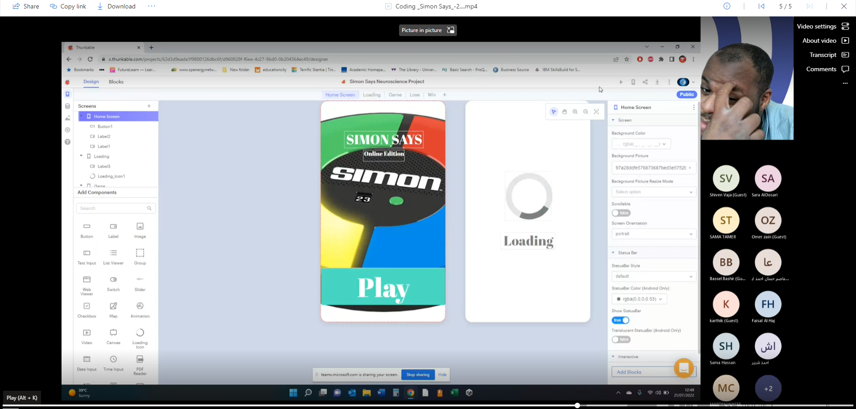
Task: Toggle Translucent StatusBar switch
Action: pyautogui.click(x=621, y=340)
